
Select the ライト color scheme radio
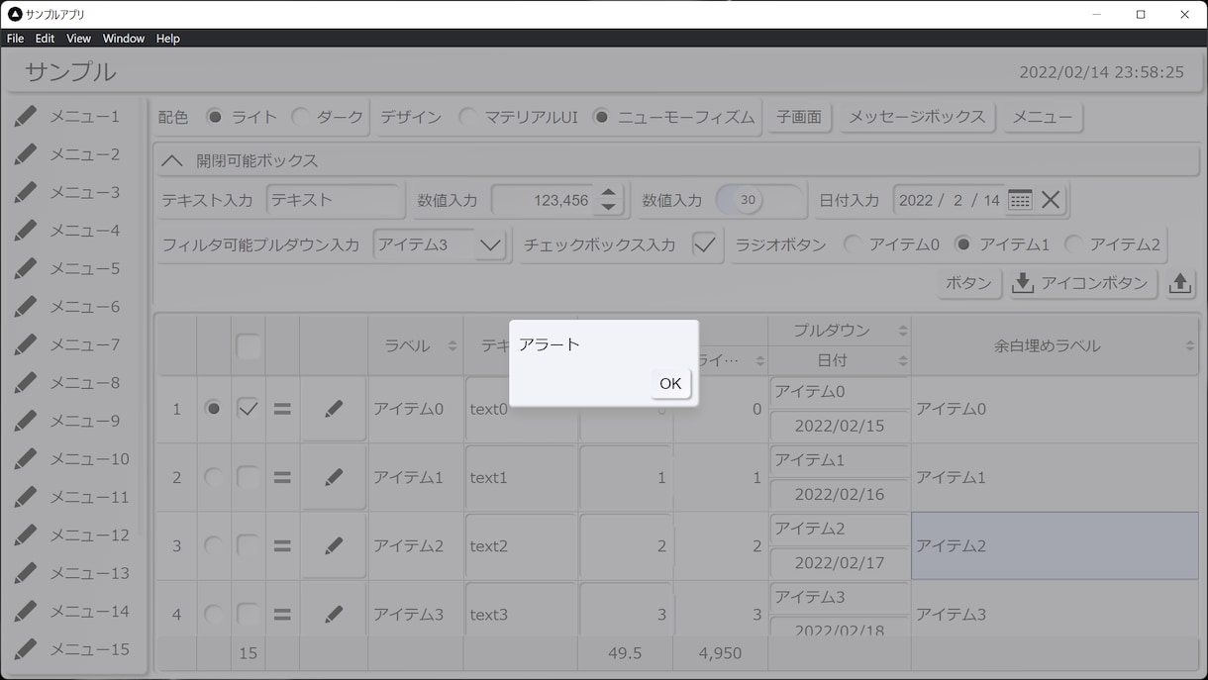click(x=214, y=117)
